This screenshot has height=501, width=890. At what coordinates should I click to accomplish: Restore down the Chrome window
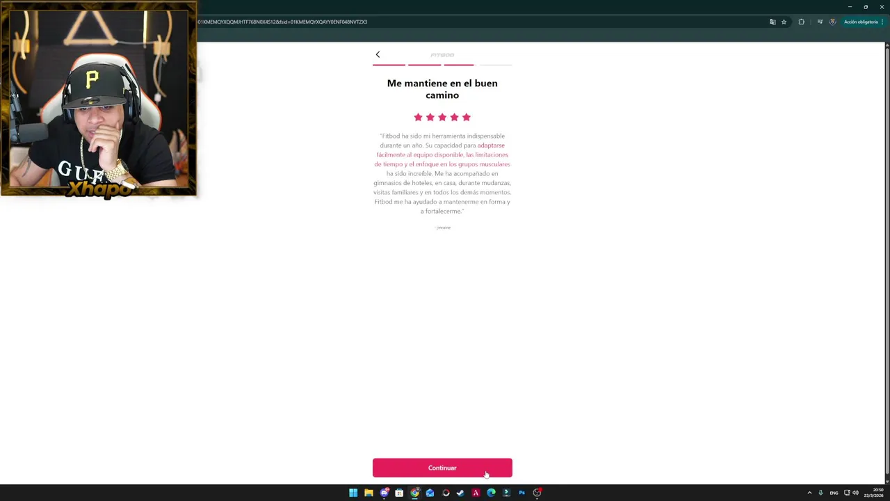866,6
